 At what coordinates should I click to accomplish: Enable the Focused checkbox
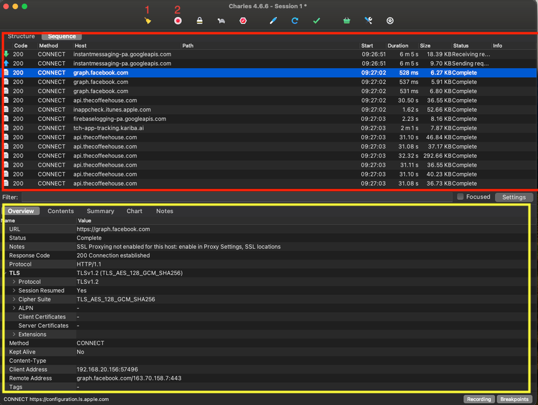(x=460, y=197)
